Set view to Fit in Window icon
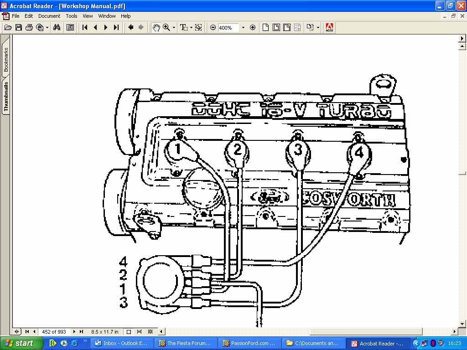 276,28
